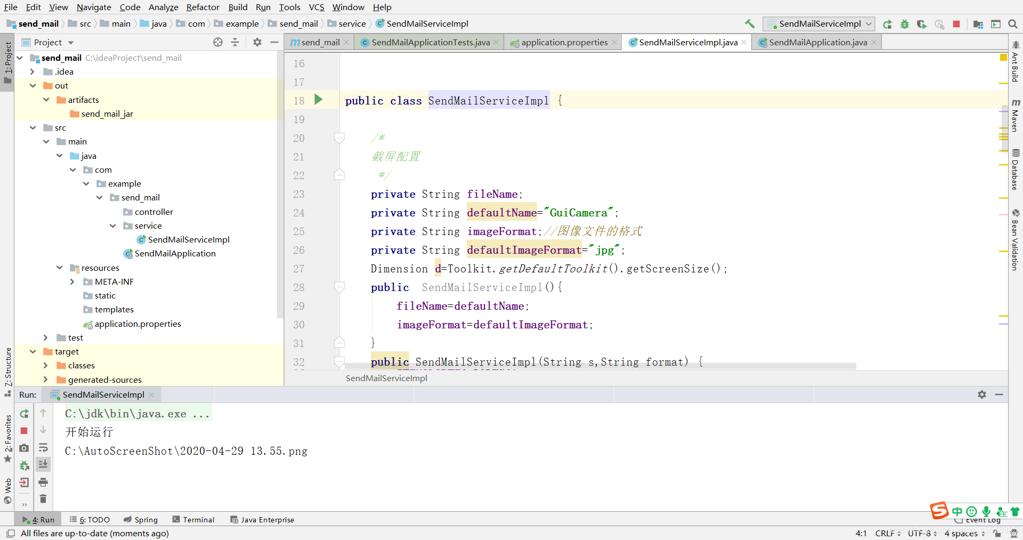
Task: Toggle scroll to end in Run console
Action: [43, 464]
